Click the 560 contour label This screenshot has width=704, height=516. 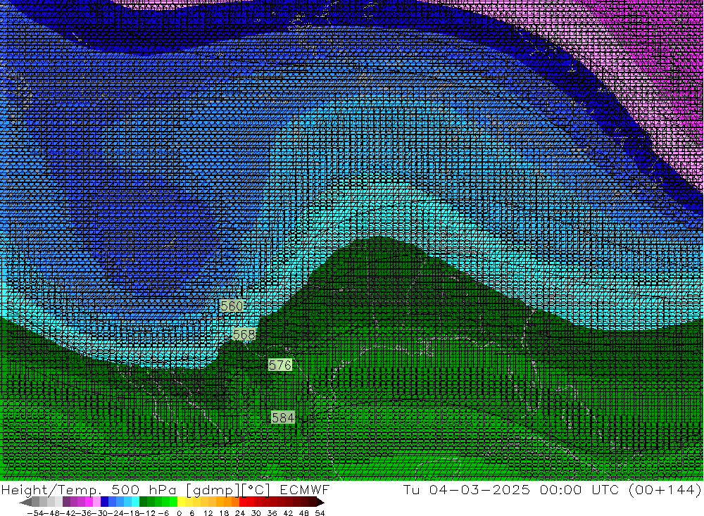click(x=232, y=306)
